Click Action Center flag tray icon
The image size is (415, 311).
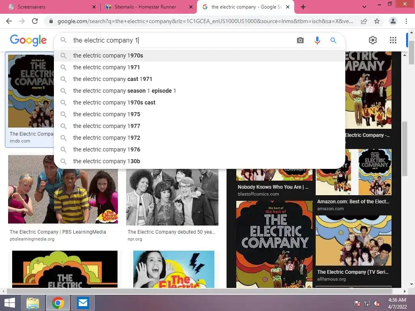point(357,303)
